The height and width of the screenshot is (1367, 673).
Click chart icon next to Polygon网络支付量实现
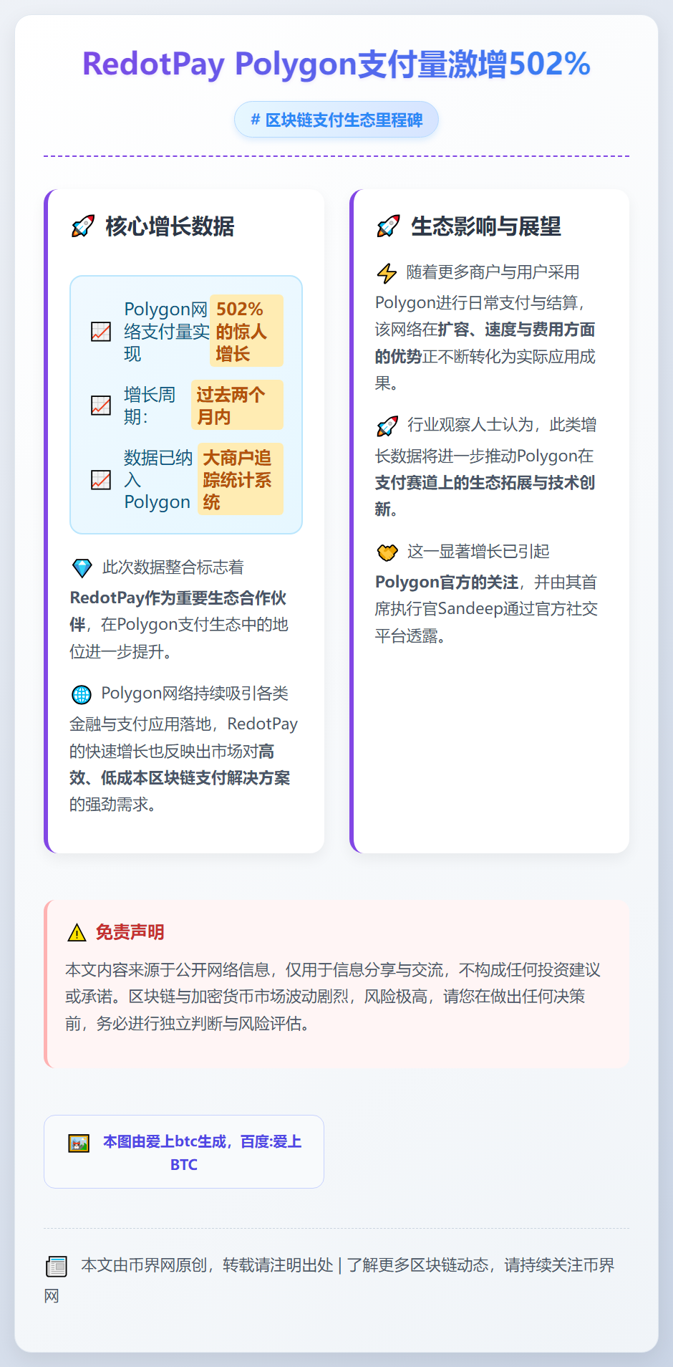[101, 332]
